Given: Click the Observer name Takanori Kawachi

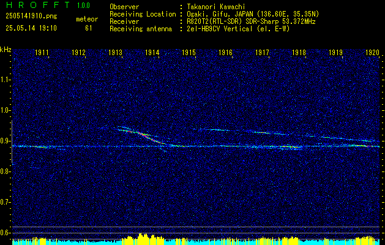Looking at the screenshot, I should pos(215,7).
